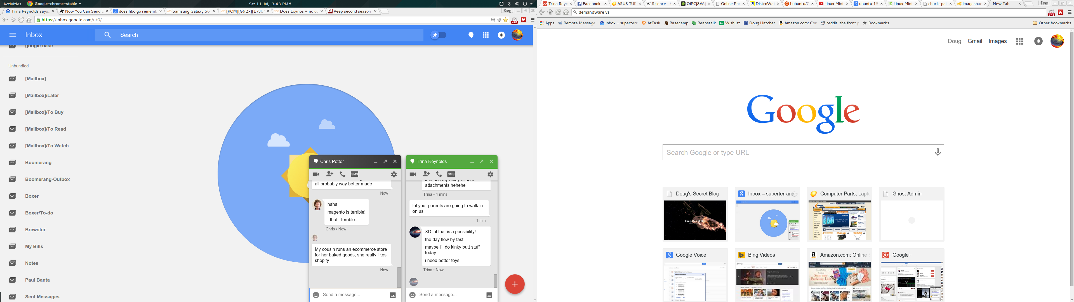1074x302 pixels.
Task: Click voice search microphone in Google box
Action: click(x=938, y=153)
